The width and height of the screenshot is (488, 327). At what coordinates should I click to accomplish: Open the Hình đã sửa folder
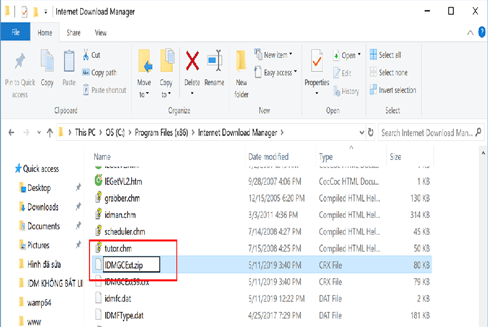pyautogui.click(x=40, y=265)
